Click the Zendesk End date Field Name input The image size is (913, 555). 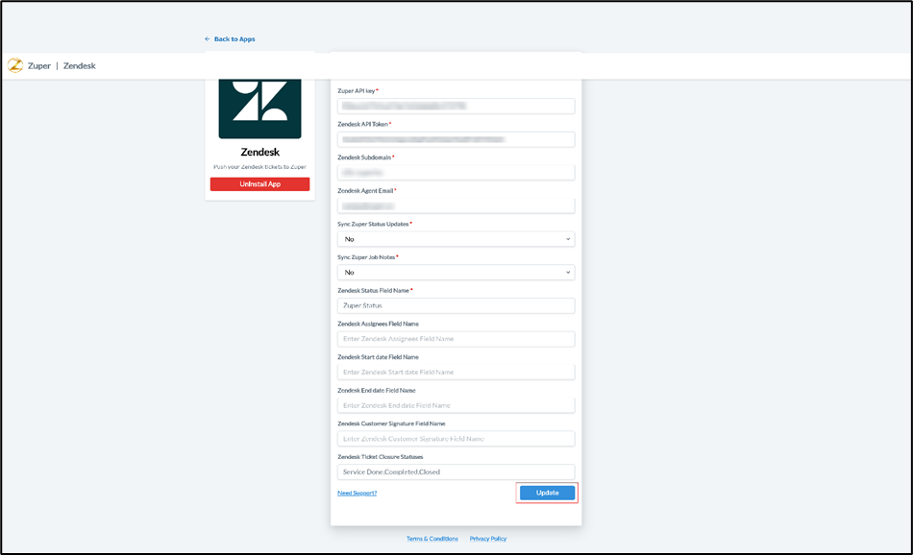[x=456, y=405]
